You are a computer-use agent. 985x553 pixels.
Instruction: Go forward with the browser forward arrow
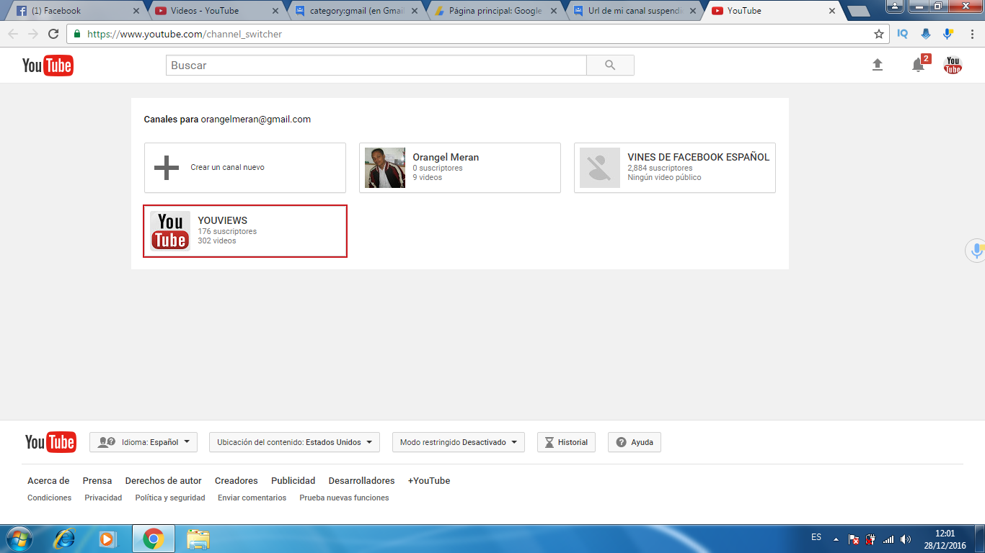coord(33,34)
